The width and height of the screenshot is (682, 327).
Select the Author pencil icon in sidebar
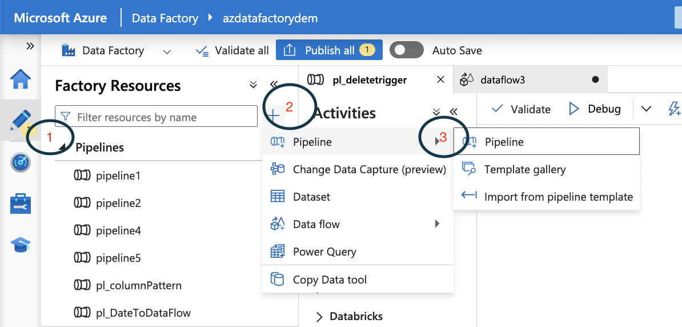(21, 120)
